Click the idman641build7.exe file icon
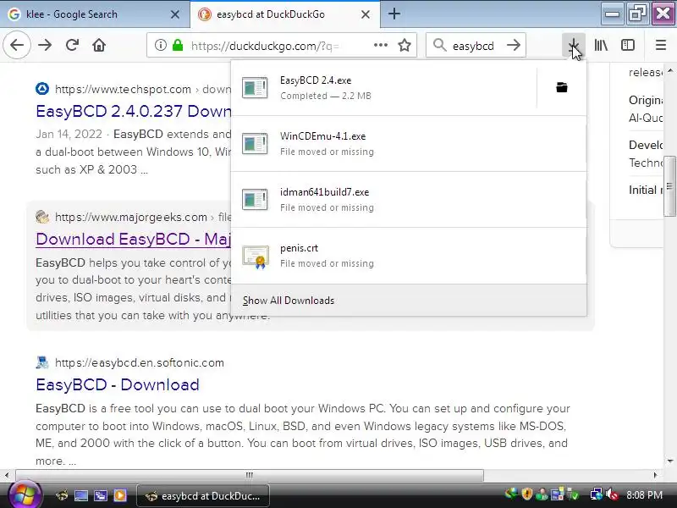The height and width of the screenshot is (508, 677). pyautogui.click(x=255, y=200)
